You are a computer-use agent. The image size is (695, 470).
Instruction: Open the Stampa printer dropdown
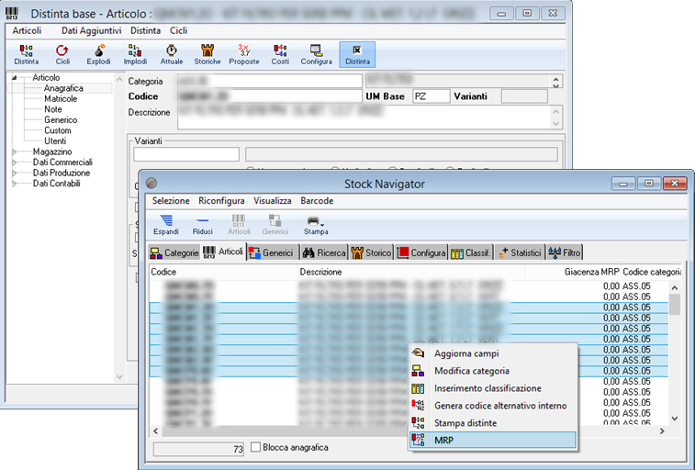(316, 225)
